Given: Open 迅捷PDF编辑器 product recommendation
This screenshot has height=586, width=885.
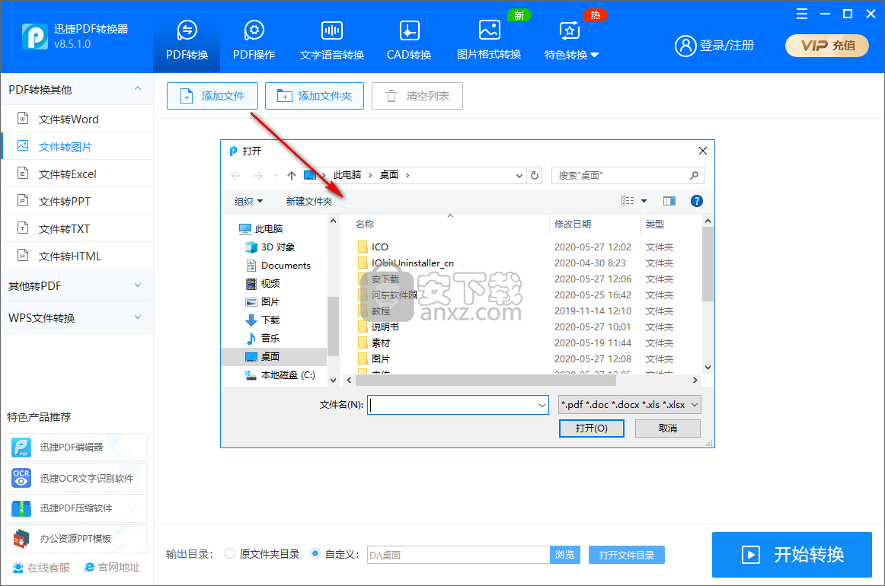Looking at the screenshot, I should click(77, 447).
